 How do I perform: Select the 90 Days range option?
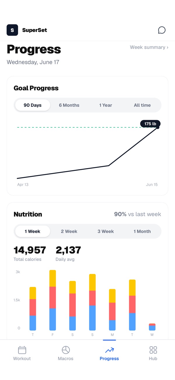coord(33,105)
